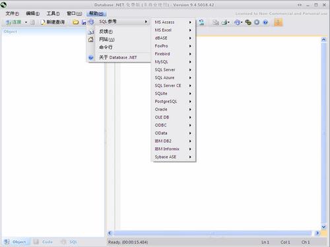Expand the MySQL submenu
330x247 pixels.
pyautogui.click(x=174, y=62)
